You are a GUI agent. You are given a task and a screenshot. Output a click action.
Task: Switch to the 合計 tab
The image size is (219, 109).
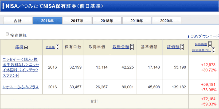(18, 21)
